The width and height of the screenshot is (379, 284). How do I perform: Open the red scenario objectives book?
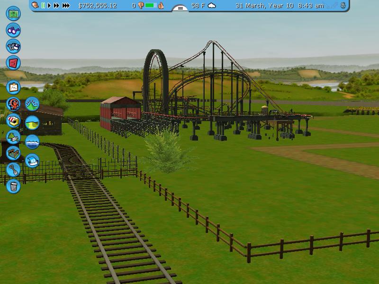(x=13, y=63)
